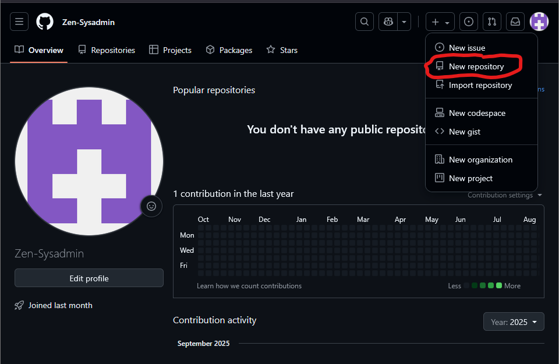The width and height of the screenshot is (559, 364).
Task: Select New repository from the menu
Action: tap(476, 66)
